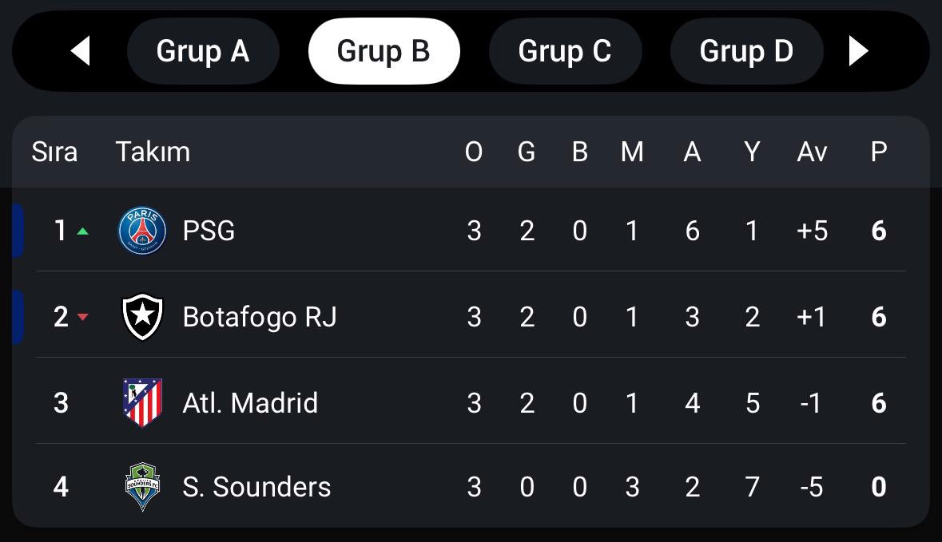The image size is (942, 542).
Task: Show next groups with right arrow
Action: coord(858,51)
